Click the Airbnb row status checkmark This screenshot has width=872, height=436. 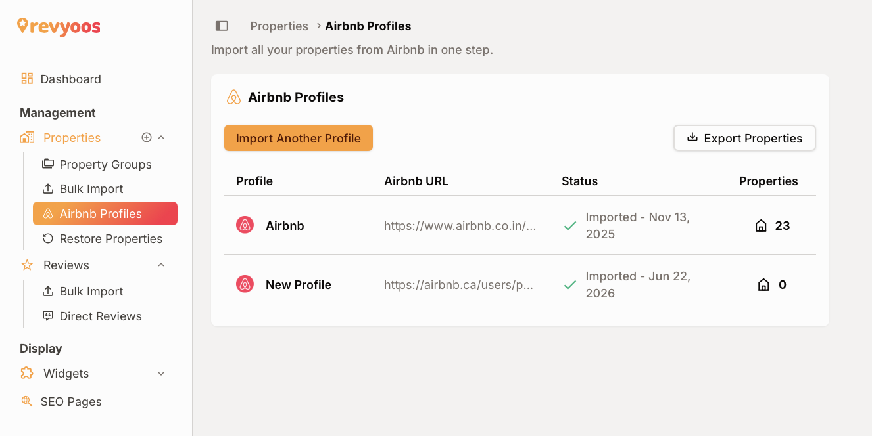[x=570, y=226]
